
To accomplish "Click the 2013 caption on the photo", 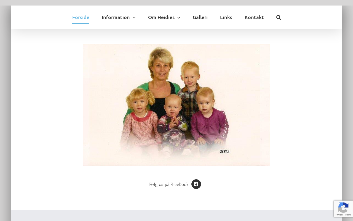I will [224, 152].
